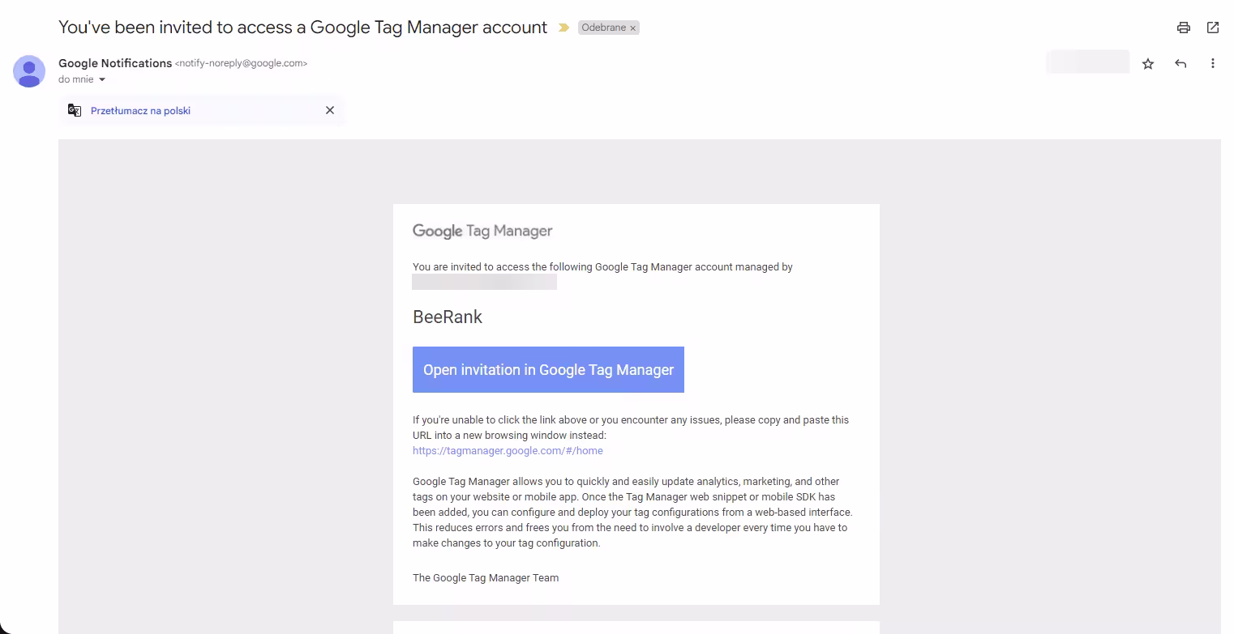1234x634 pixels.
Task: Select 'Przetłumacz na polski' to translate
Action: pyautogui.click(x=140, y=111)
